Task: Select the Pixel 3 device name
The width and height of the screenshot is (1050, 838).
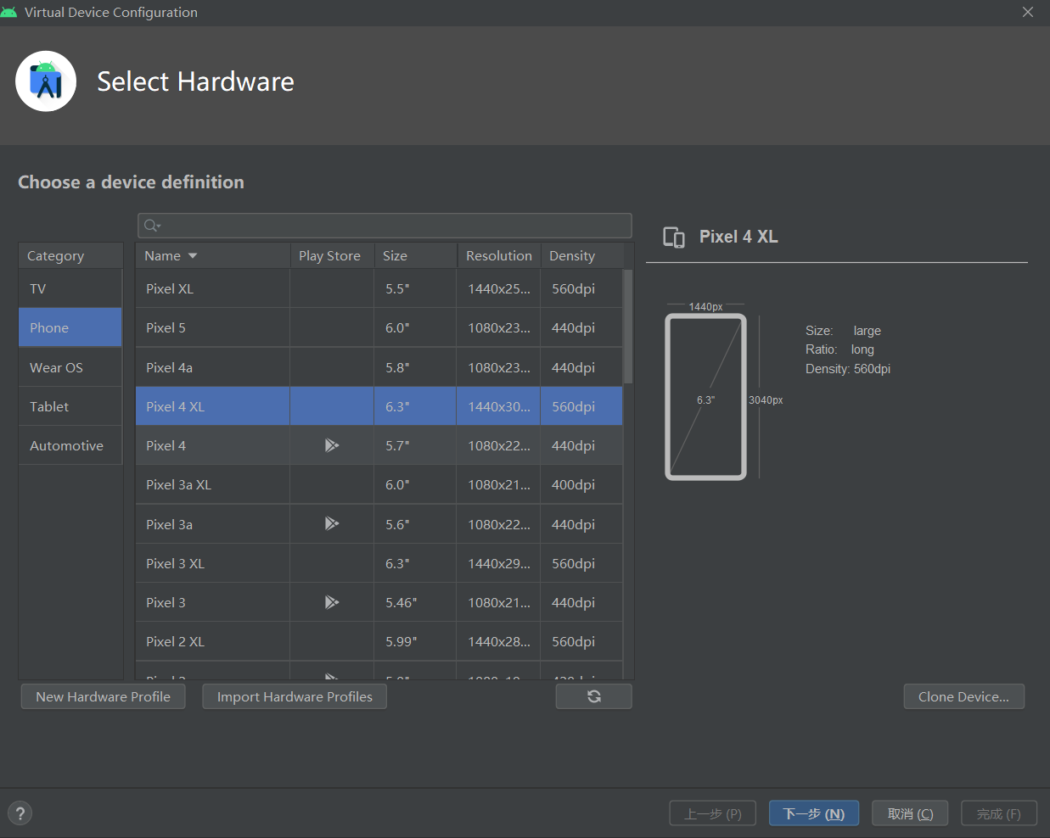Action: (x=166, y=602)
